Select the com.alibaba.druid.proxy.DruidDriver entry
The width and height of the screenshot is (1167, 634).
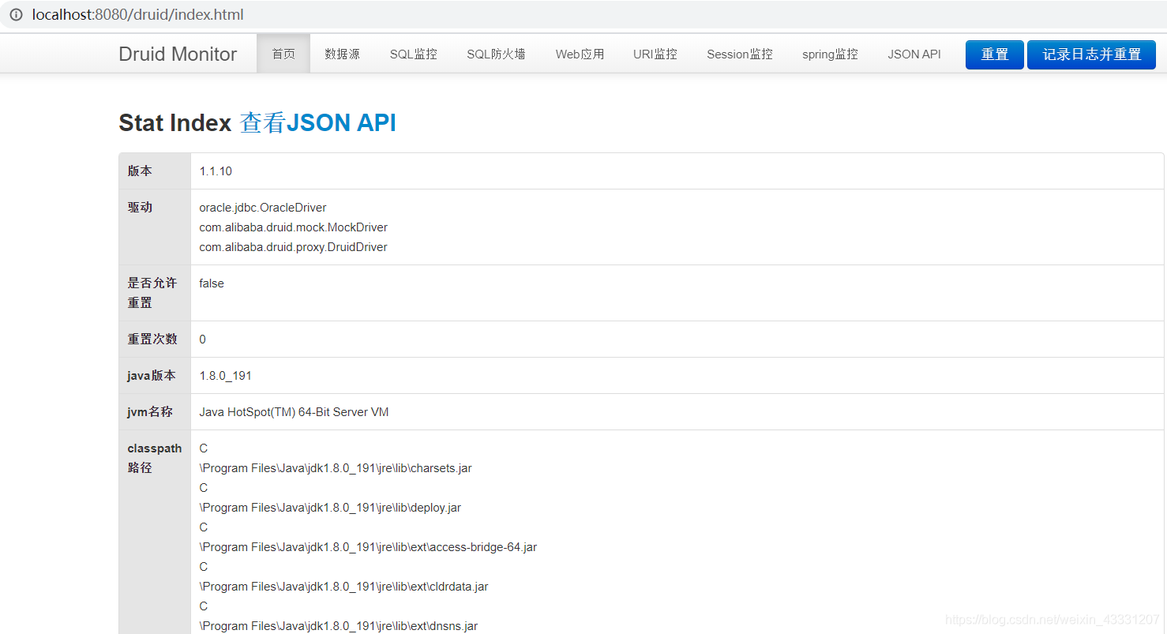(293, 247)
